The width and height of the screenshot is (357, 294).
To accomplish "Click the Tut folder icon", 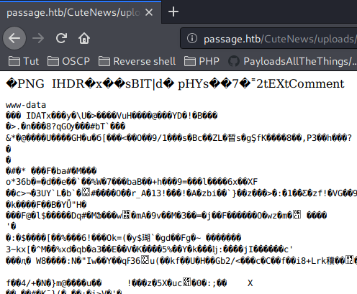I will (x=14, y=61).
